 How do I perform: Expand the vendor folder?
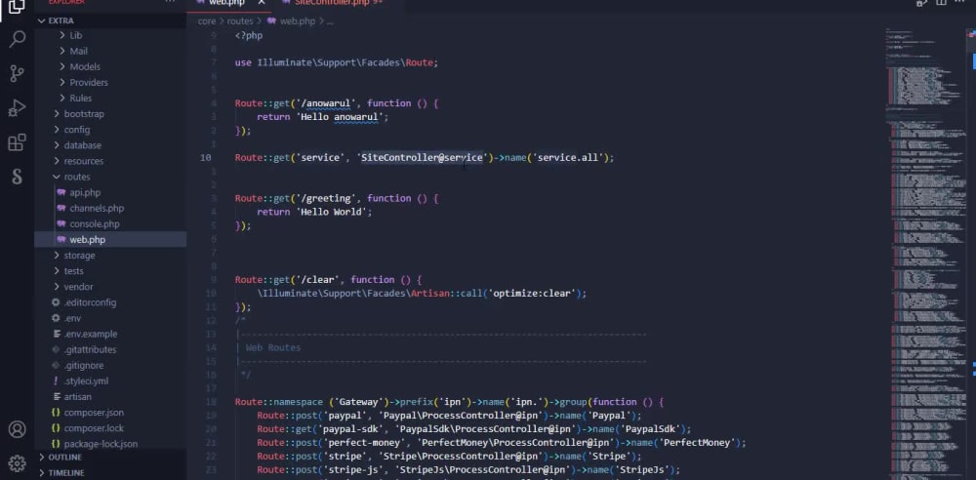tap(57, 287)
